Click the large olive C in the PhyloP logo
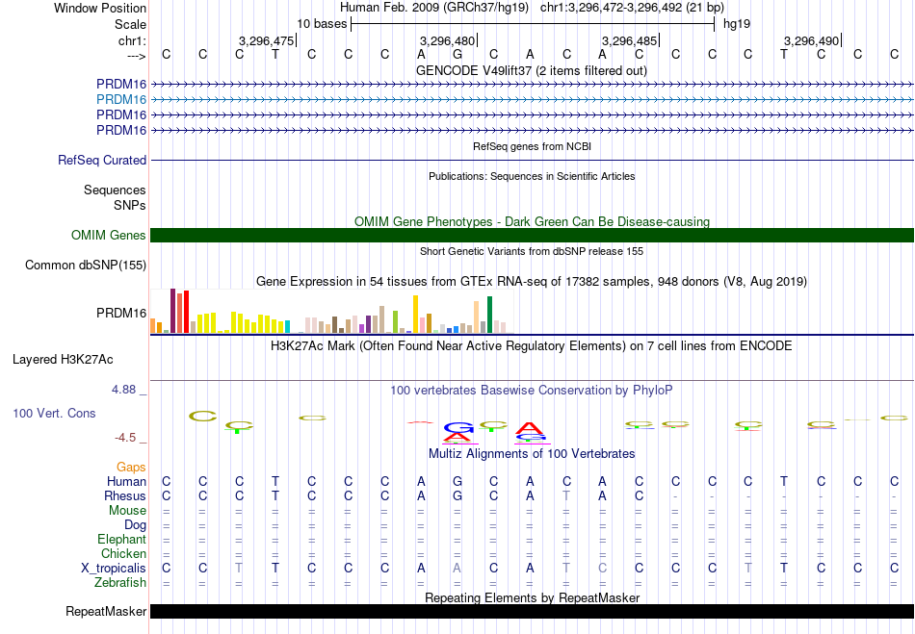The image size is (915, 634). pos(202,416)
